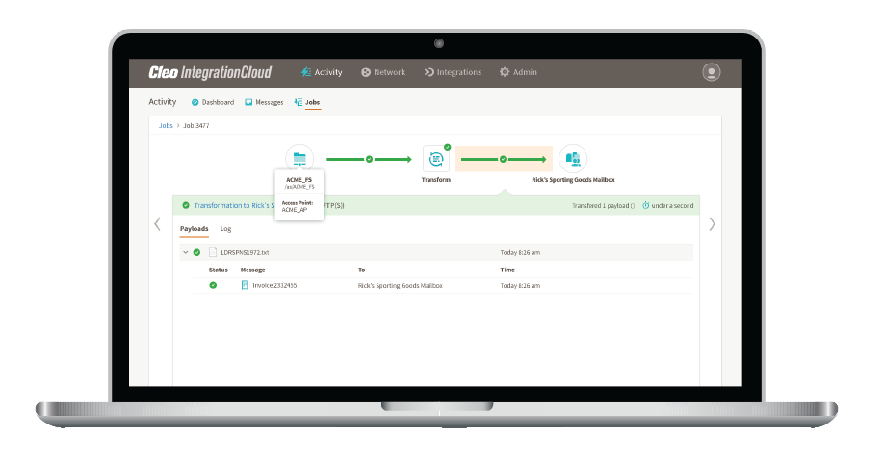This screenshot has height=463, width=884.
Task: Click the document icon beside Invoice 2312455
Action: pyautogui.click(x=245, y=285)
